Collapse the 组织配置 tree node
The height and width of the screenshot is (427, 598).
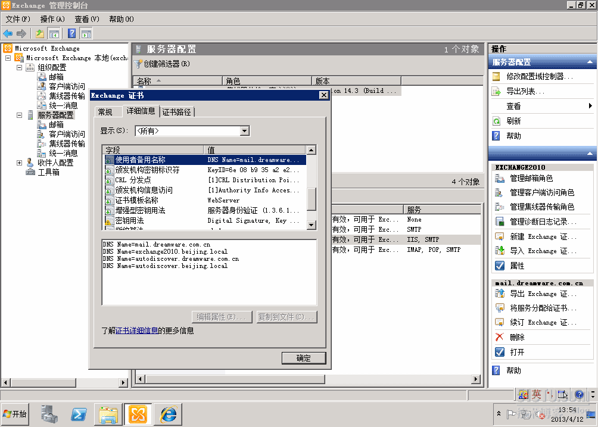click(19, 67)
